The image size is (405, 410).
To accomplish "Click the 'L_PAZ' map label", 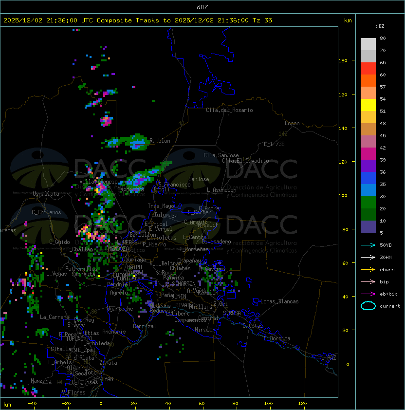I will (329, 358).
